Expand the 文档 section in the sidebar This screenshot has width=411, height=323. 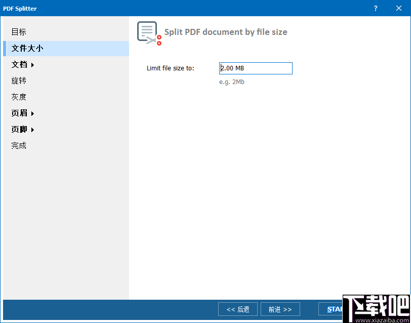click(20, 64)
